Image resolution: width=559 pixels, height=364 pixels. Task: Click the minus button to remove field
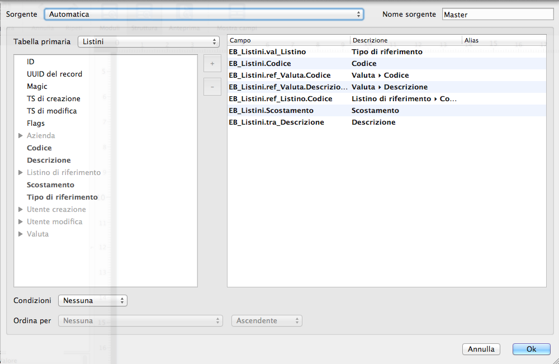coord(212,87)
